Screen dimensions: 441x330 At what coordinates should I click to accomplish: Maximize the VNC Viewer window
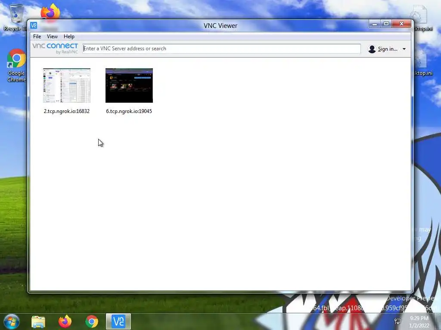tap(386, 24)
